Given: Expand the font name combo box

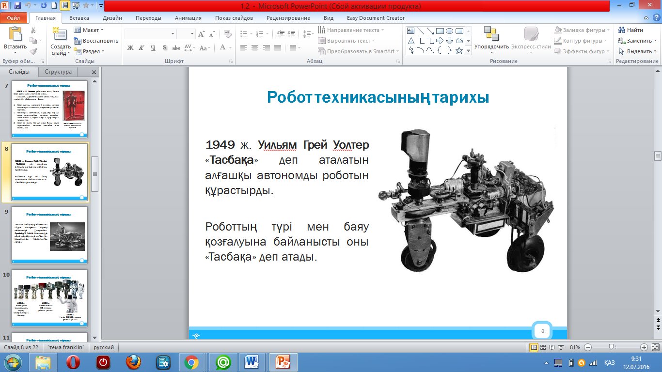Looking at the screenshot, I should click(173, 34).
